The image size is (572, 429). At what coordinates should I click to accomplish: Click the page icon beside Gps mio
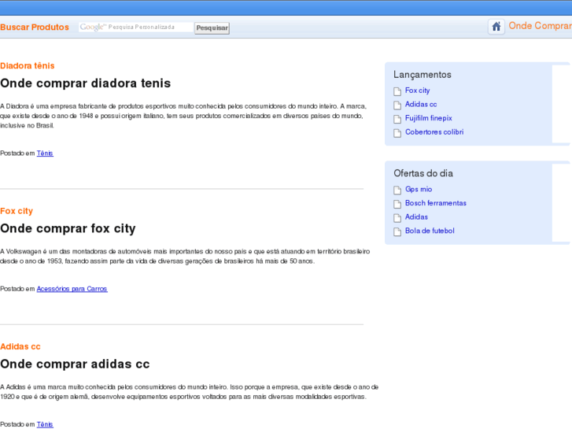point(397,190)
